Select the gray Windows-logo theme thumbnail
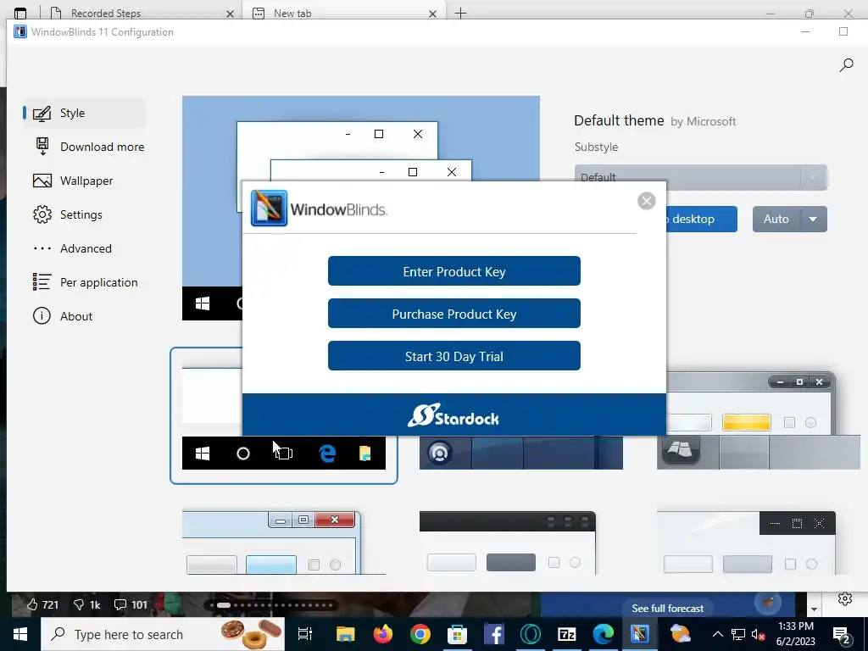The width and height of the screenshot is (868, 651). pyautogui.click(x=759, y=420)
